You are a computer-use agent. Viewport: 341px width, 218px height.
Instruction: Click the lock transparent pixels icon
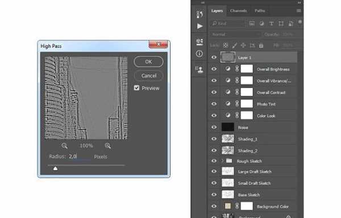226,46
